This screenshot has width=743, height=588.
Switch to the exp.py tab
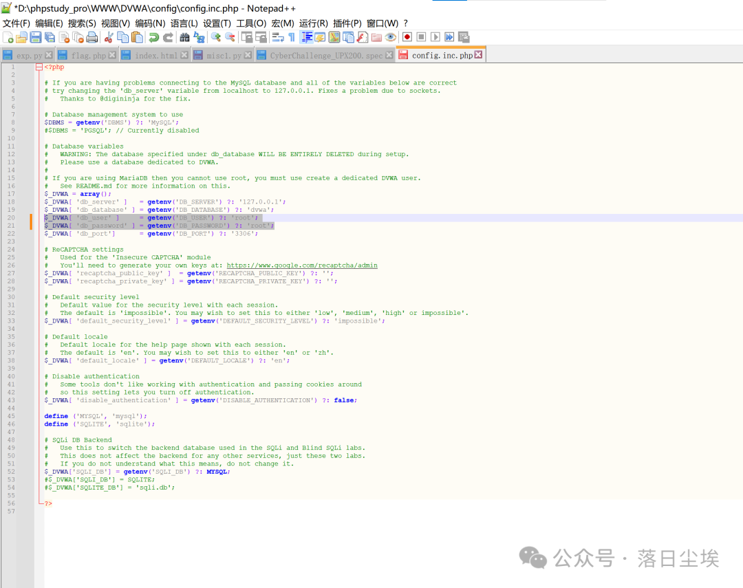(x=28, y=56)
